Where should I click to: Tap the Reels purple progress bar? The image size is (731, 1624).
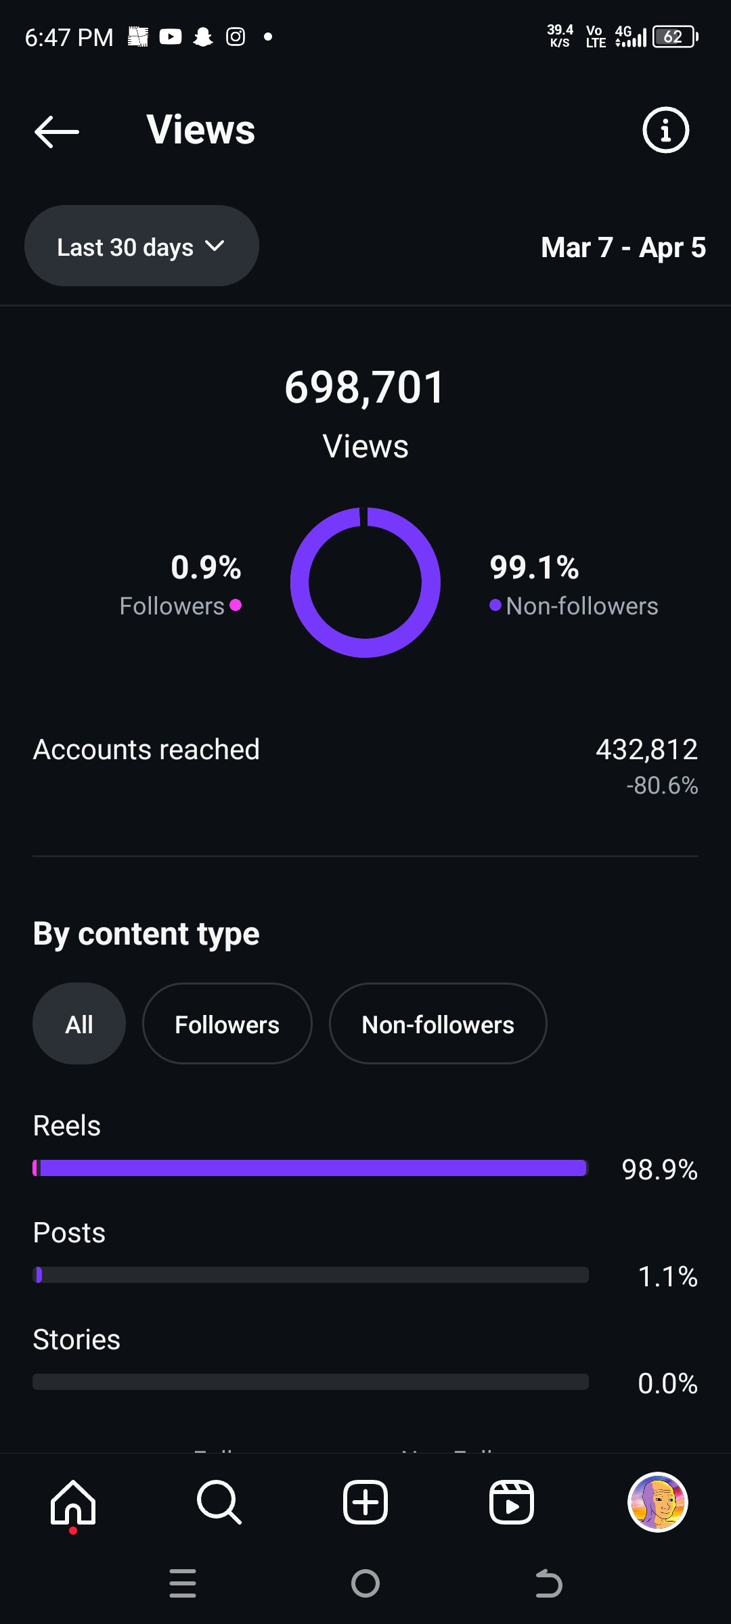(x=310, y=1168)
